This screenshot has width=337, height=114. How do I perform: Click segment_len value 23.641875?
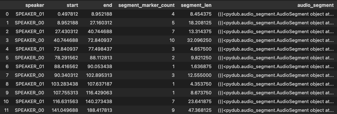200,102
